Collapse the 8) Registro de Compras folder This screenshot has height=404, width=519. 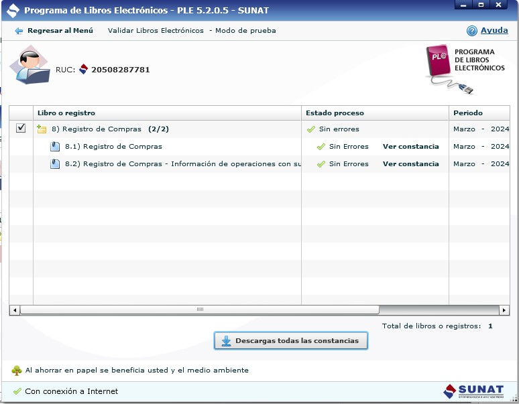42,129
